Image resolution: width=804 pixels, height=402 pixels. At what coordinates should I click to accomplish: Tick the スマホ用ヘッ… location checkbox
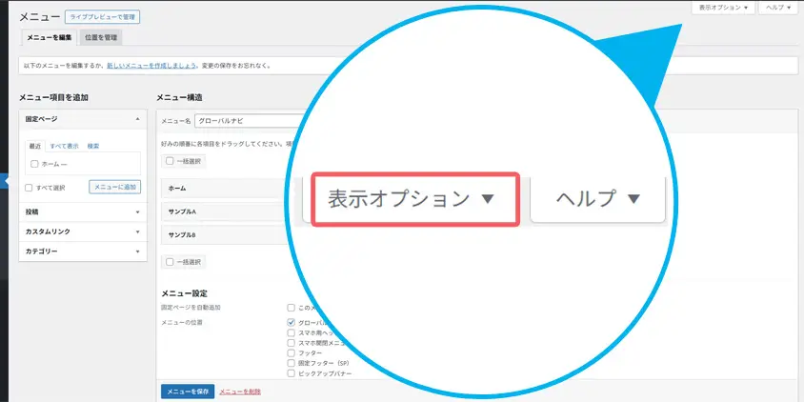tap(291, 332)
